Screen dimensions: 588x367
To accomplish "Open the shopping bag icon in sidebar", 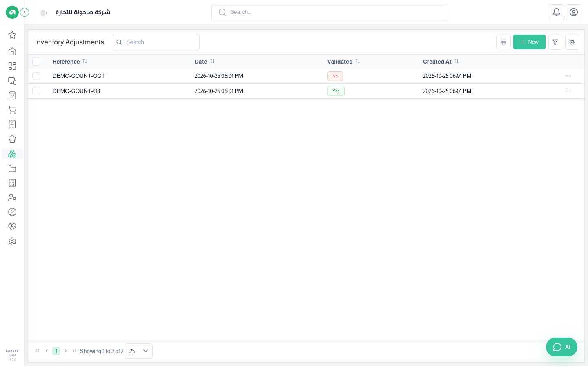I will [x=12, y=95].
